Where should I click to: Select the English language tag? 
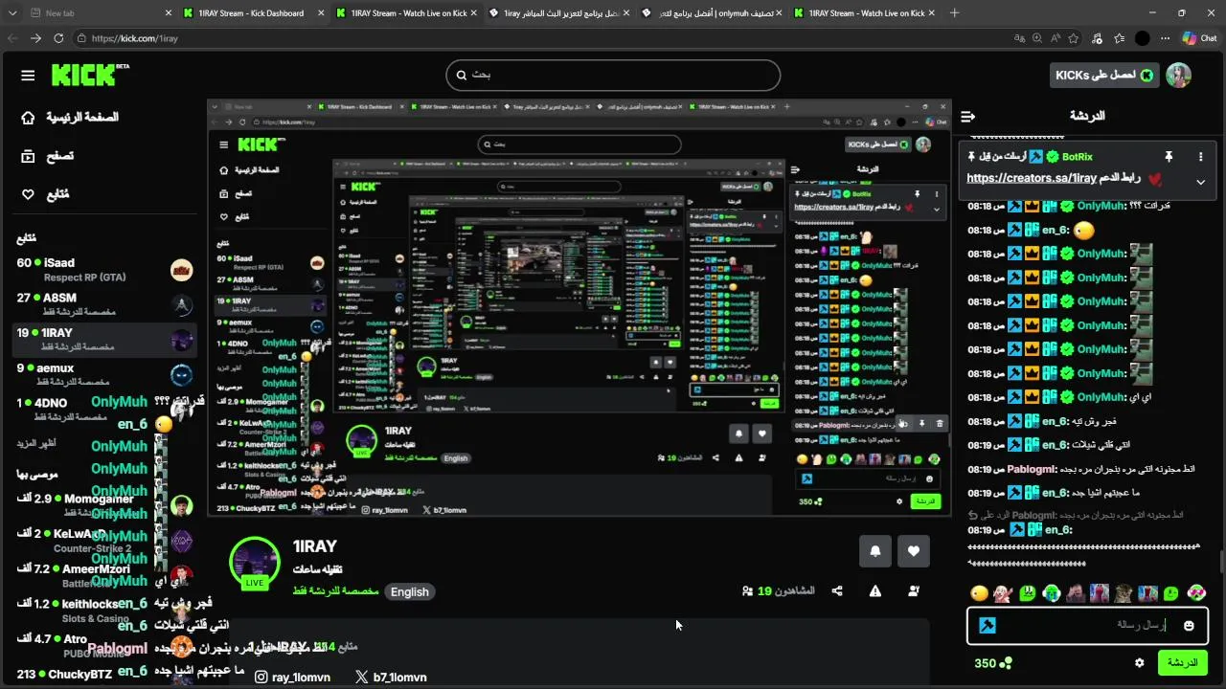[409, 591]
